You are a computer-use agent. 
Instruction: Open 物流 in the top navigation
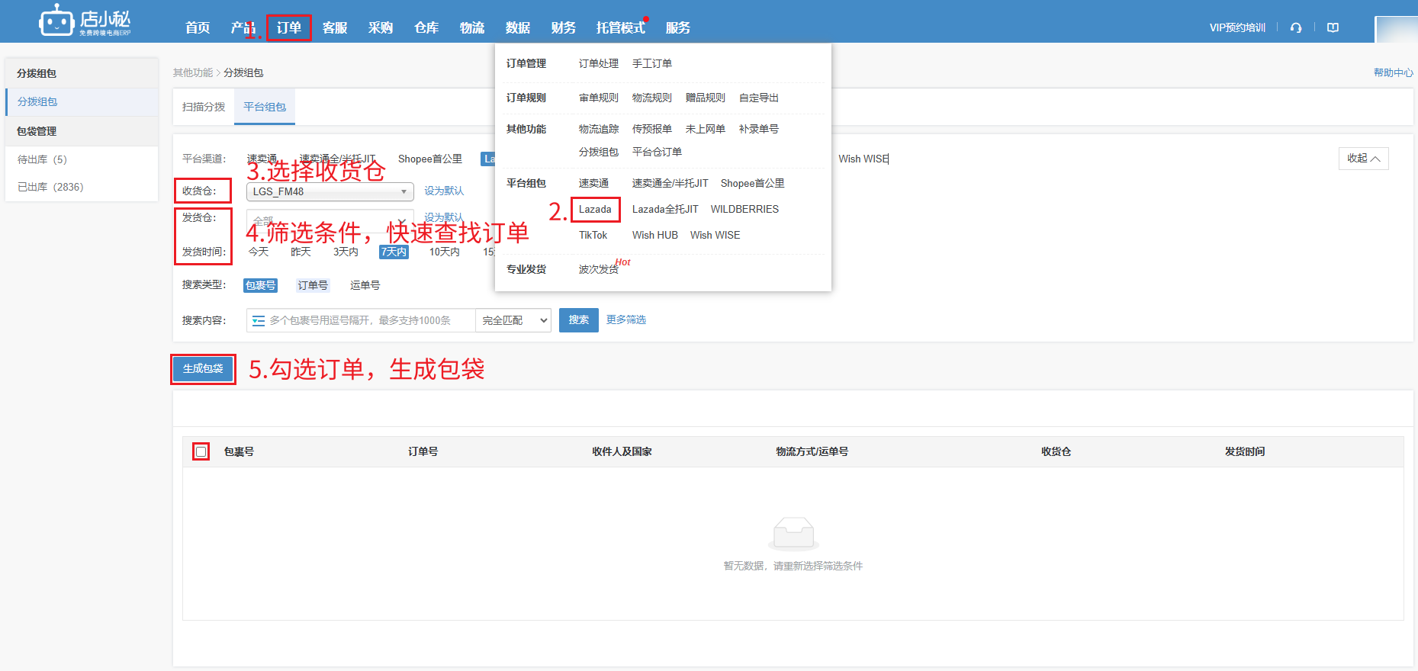[472, 27]
